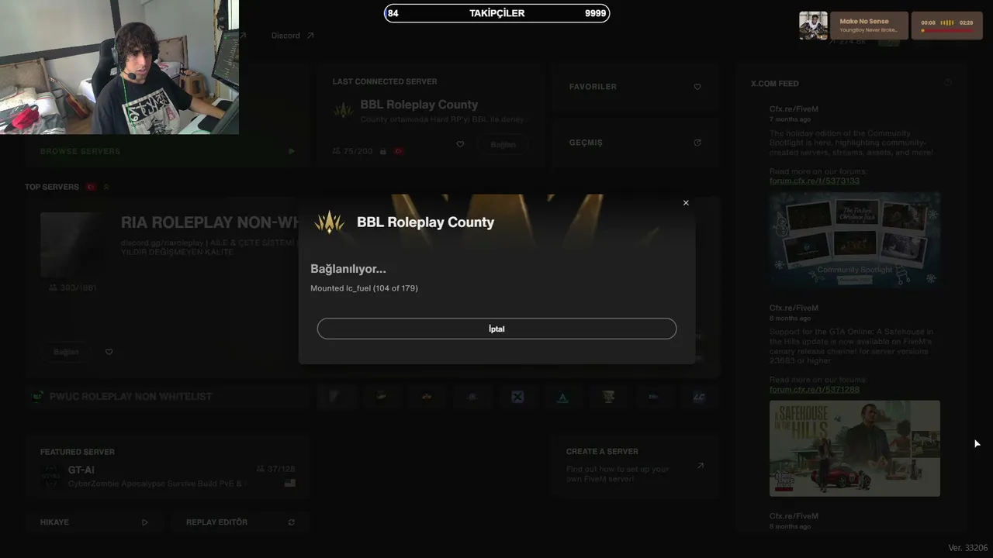The image size is (993, 558).
Task: Expand the chevron beside Top Servers flag
Action: click(x=106, y=187)
